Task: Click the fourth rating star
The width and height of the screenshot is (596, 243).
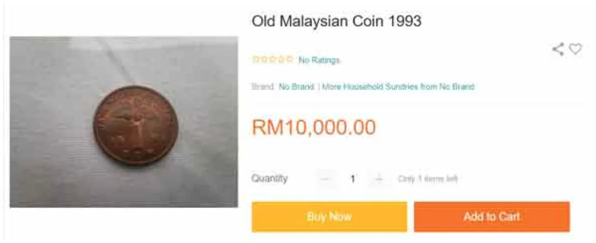Action: [x=281, y=59]
